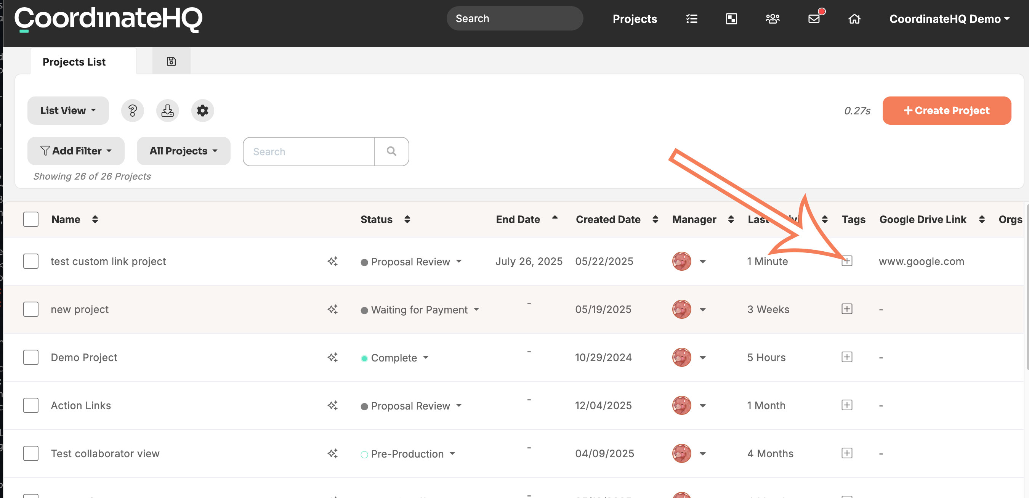Check the Test collaborator view row checkbox
This screenshot has width=1029, height=498.
tap(31, 453)
